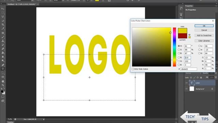This screenshot has width=218, height=123.
Task: Switch to the Properties panel tab
Action: pos(189,6)
